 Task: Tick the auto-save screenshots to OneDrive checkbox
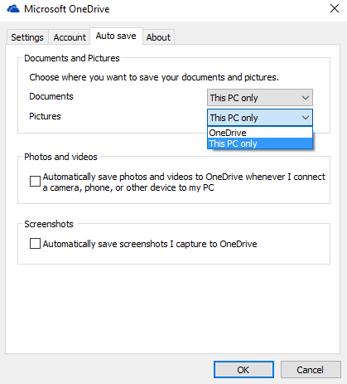pos(35,244)
